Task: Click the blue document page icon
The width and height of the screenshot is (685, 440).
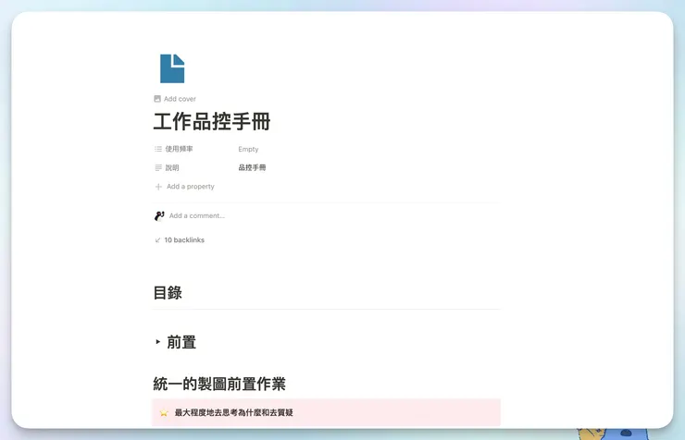Action: pos(172,68)
